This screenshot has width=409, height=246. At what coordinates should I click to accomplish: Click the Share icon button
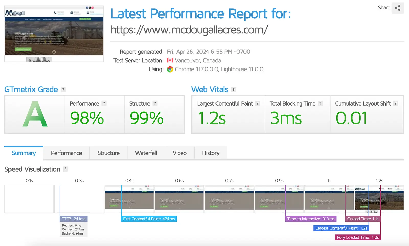coord(398,8)
